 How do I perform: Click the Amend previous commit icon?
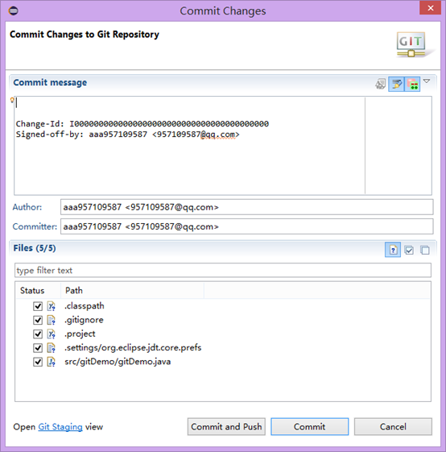pyautogui.click(x=380, y=84)
